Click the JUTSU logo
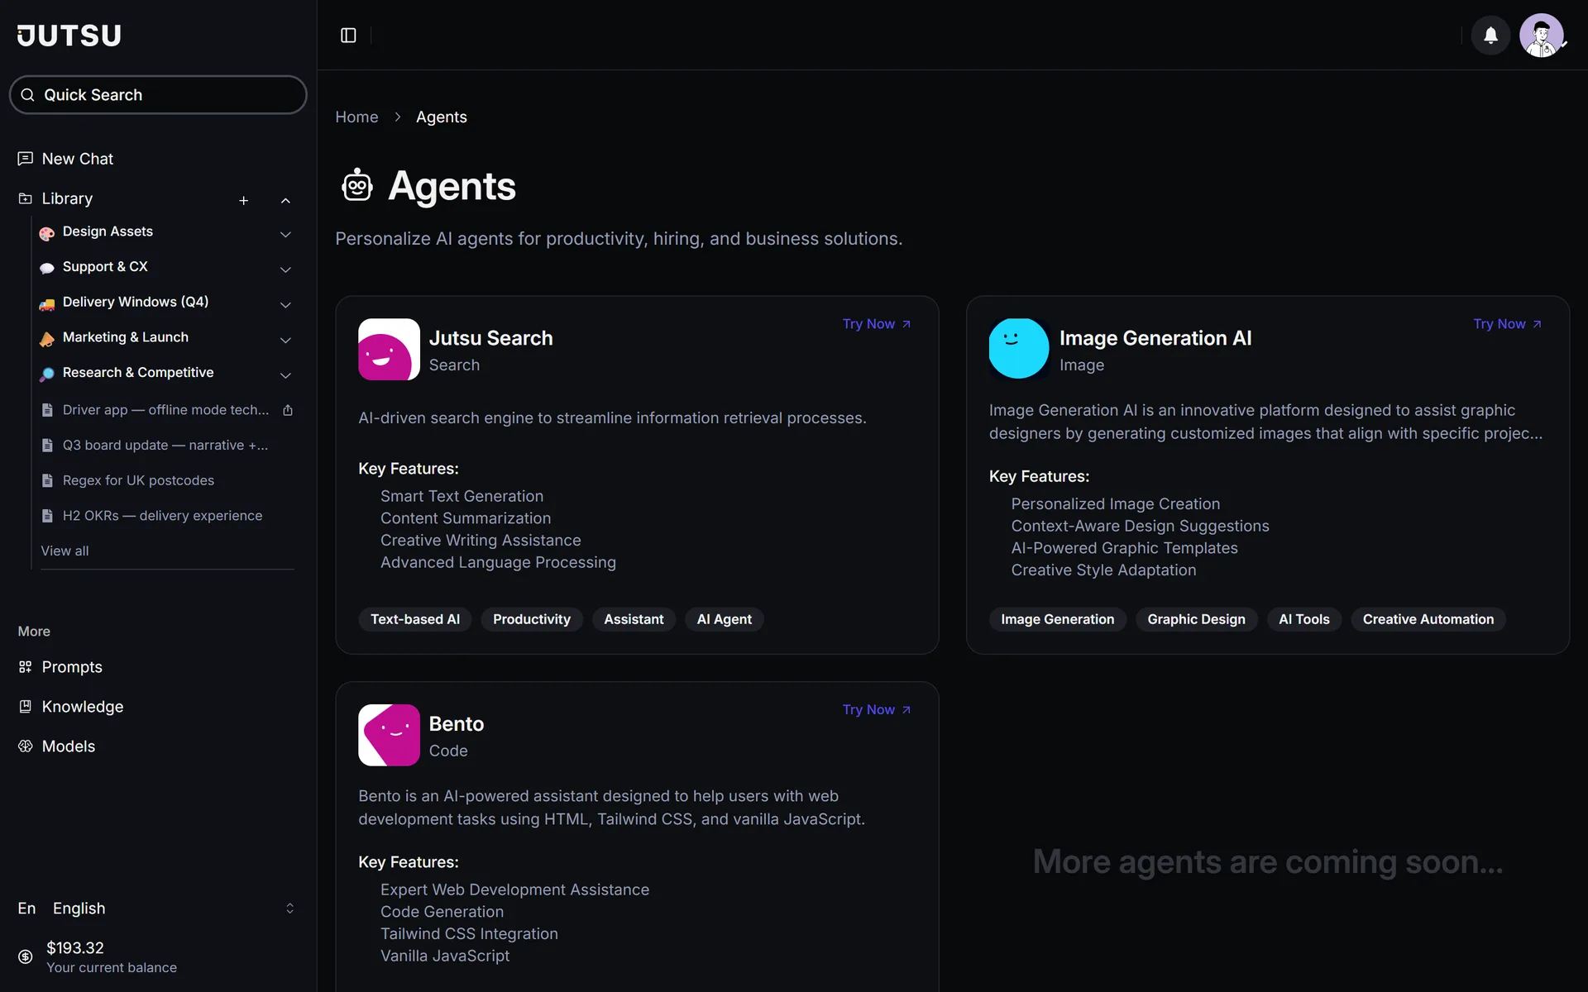1588x992 pixels. coord(69,36)
